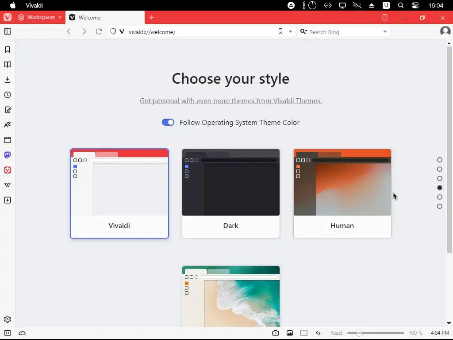Click the status bar clock 4:04 PM
The image size is (453, 340).
point(440,333)
